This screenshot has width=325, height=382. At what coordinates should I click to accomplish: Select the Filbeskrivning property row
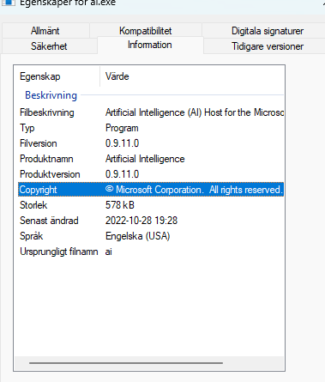[x=151, y=112]
